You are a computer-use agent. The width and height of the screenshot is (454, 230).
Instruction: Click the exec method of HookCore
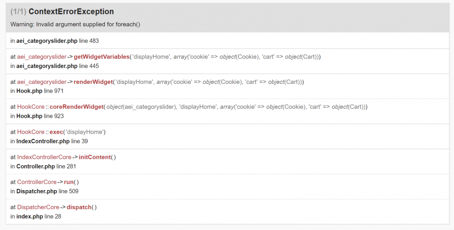click(x=56, y=132)
